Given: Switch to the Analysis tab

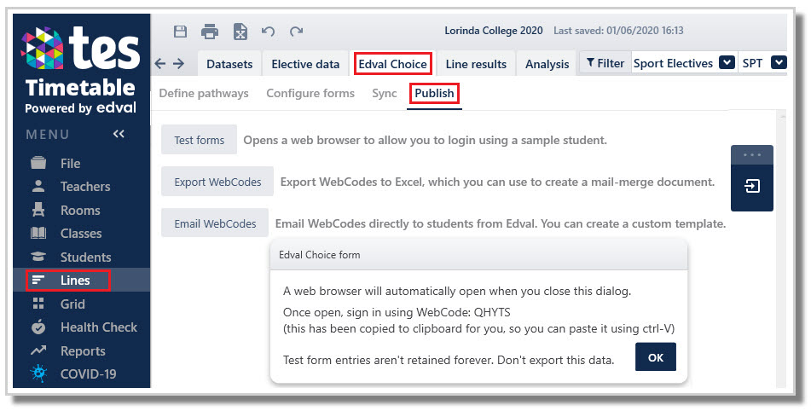Looking at the screenshot, I should (547, 64).
